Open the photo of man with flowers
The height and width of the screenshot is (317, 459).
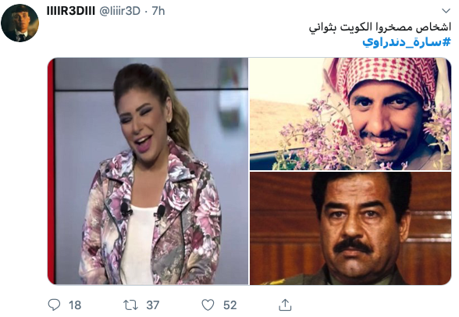(x=350, y=114)
